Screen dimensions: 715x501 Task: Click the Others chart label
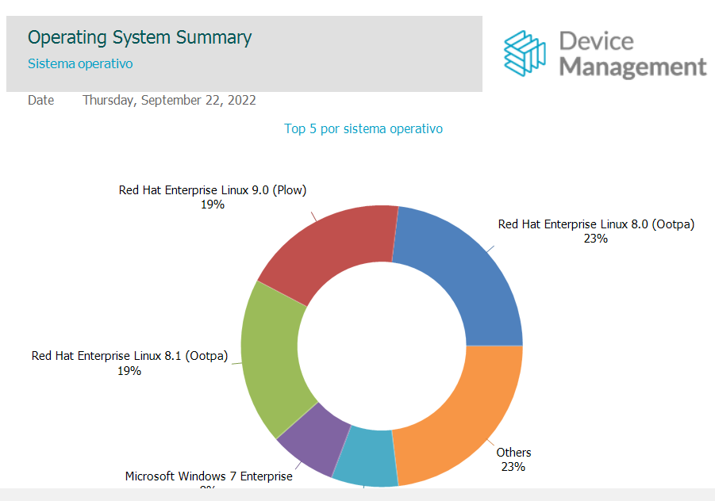pyautogui.click(x=513, y=453)
